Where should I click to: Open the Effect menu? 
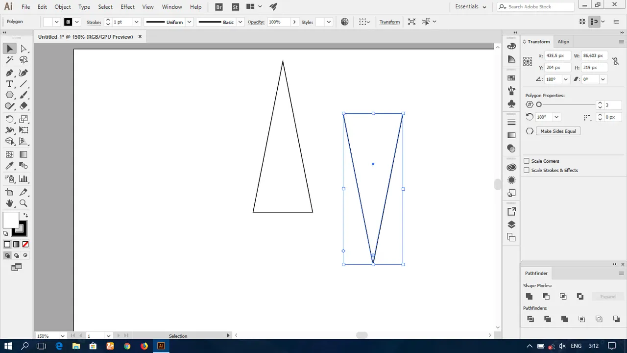click(x=127, y=7)
